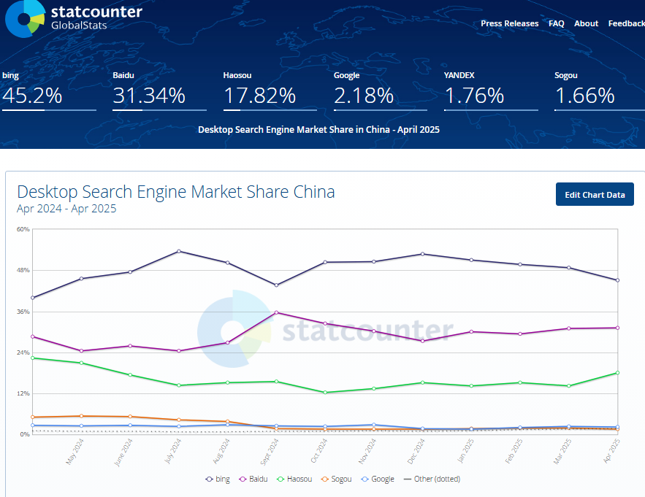This screenshot has width=645, height=497.
Task: Click the Oct 2024 x-axis label
Action: [318, 451]
